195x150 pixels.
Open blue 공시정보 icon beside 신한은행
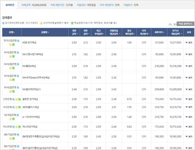(13, 99)
